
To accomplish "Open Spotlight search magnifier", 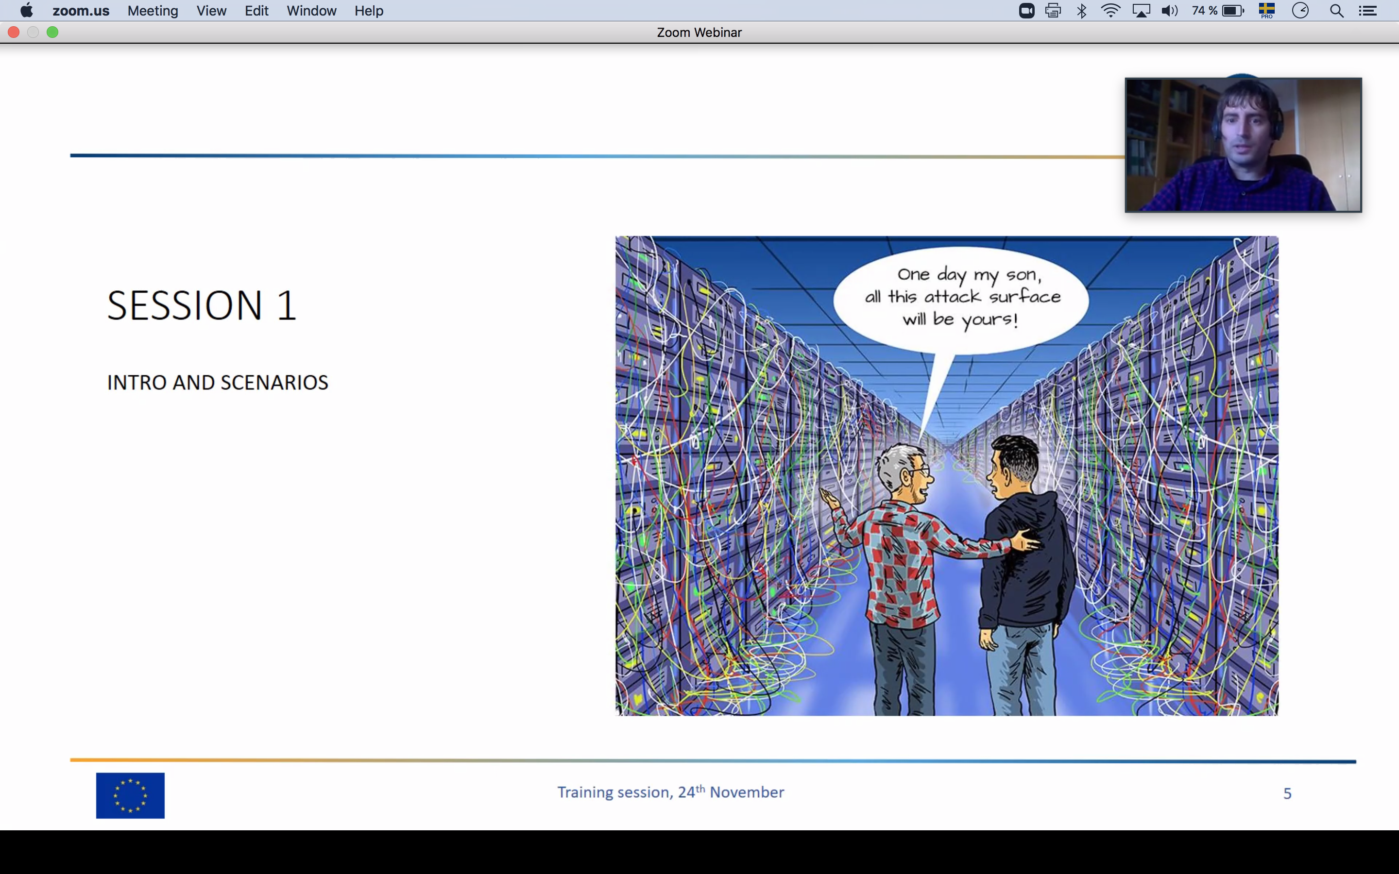I will point(1336,11).
